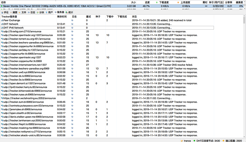Click DHT已连接节点: 3430 status entry
246x142 pixels.
pos(208,141)
